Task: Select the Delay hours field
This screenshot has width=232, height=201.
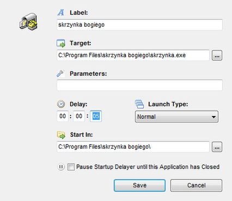Action: point(63,116)
